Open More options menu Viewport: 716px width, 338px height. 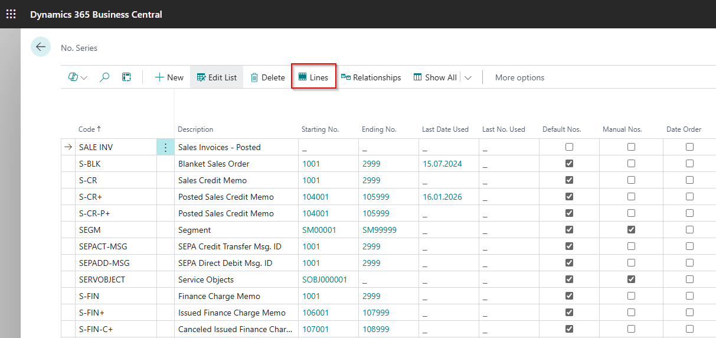tap(519, 77)
